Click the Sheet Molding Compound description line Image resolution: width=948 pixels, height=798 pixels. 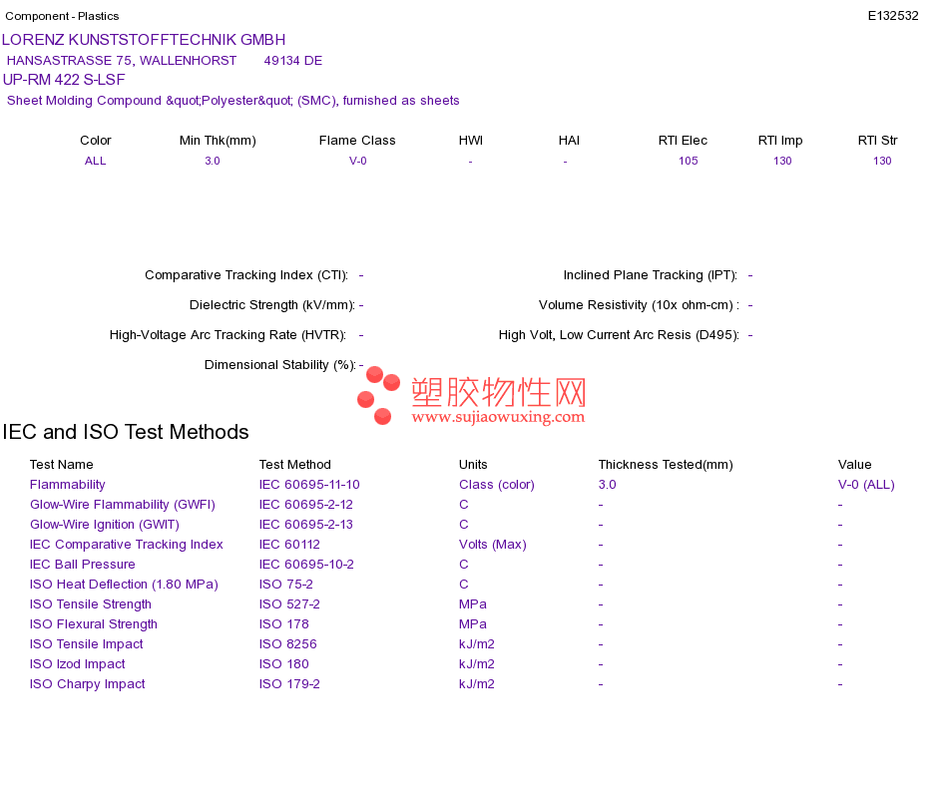click(x=233, y=101)
